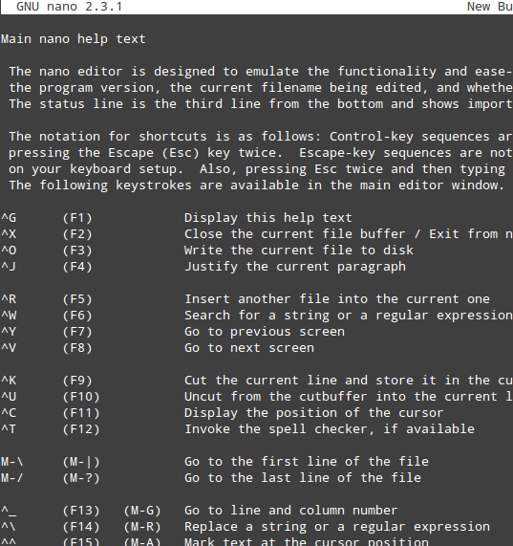Screen dimensions: 513x546
Task: Click the ^V next screen shortcut
Action: click(x=9, y=348)
